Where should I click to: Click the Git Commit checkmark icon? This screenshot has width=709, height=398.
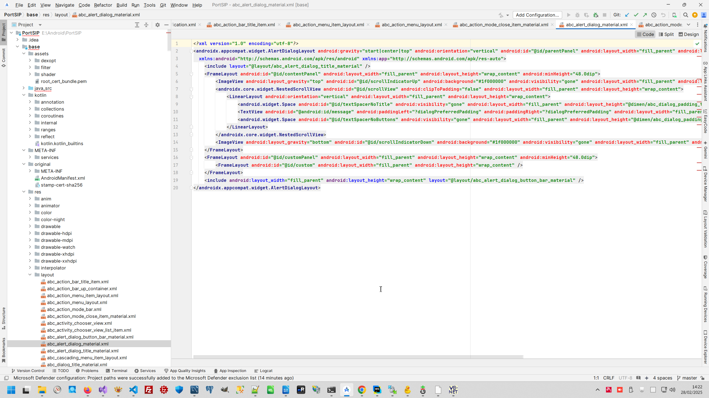[x=636, y=15]
